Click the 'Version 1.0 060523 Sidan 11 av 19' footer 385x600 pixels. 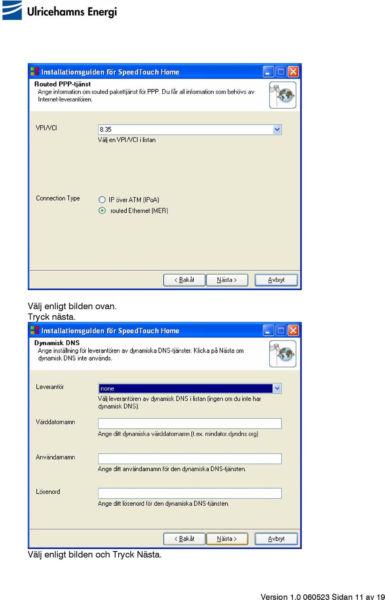322,596
